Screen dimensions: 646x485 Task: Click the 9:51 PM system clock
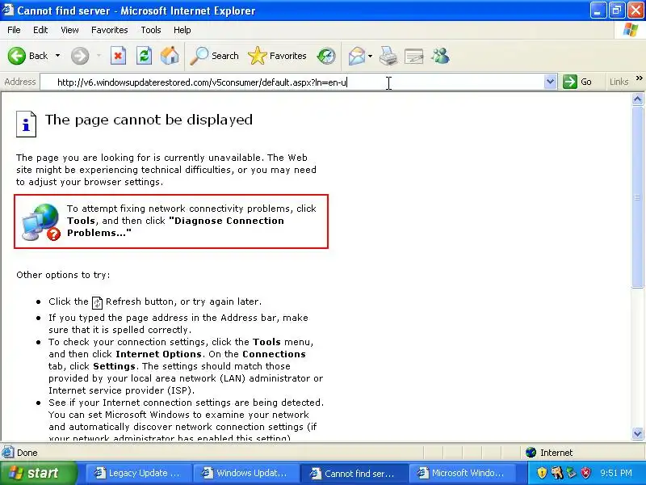point(616,473)
